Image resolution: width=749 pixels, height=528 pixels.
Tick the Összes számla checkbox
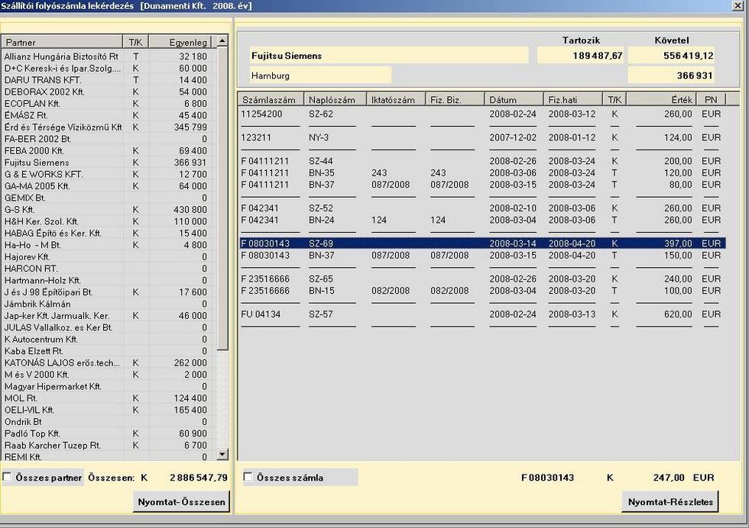(x=248, y=477)
